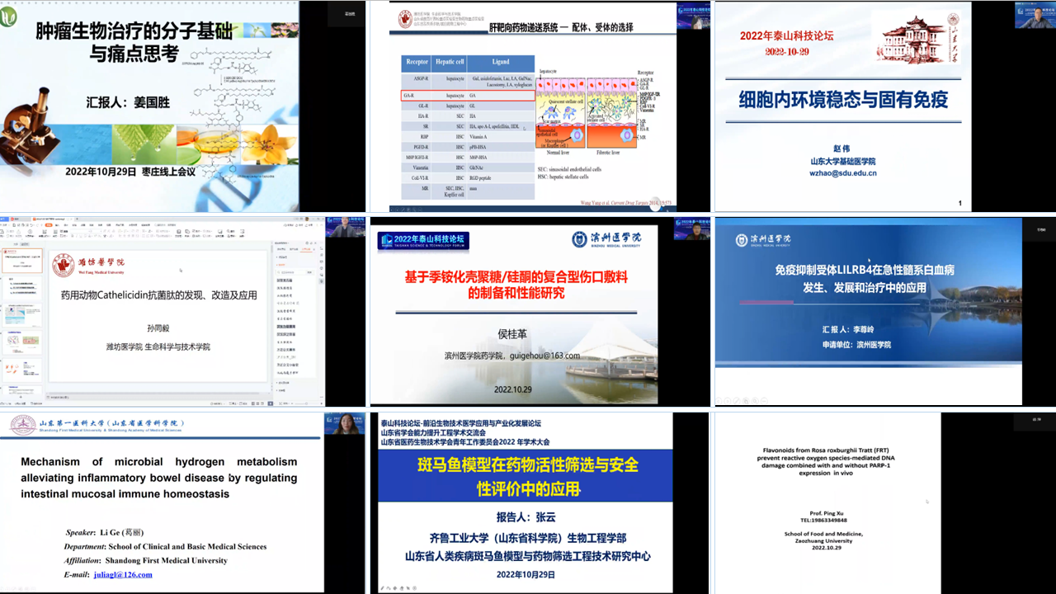Click the green leaf logo on the tumor biotherapy slide
This screenshot has width=1056, height=594.
(9, 16)
